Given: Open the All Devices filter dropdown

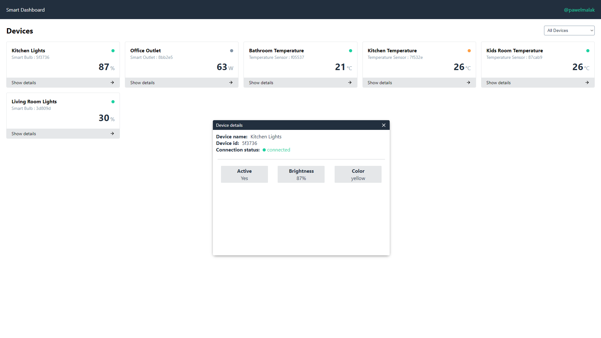Looking at the screenshot, I should (569, 30).
